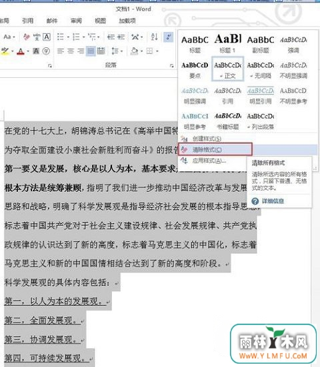Screen dimensions: 320x367
Task: Toggle Align Right paragraph alignment
Action: 81,51
